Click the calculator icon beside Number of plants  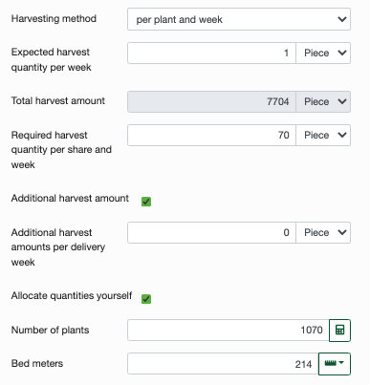tap(339, 331)
